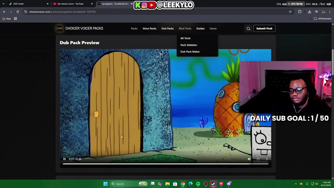Switch to Google Chrome on the taskbar
The image size is (334, 188).
(183, 184)
